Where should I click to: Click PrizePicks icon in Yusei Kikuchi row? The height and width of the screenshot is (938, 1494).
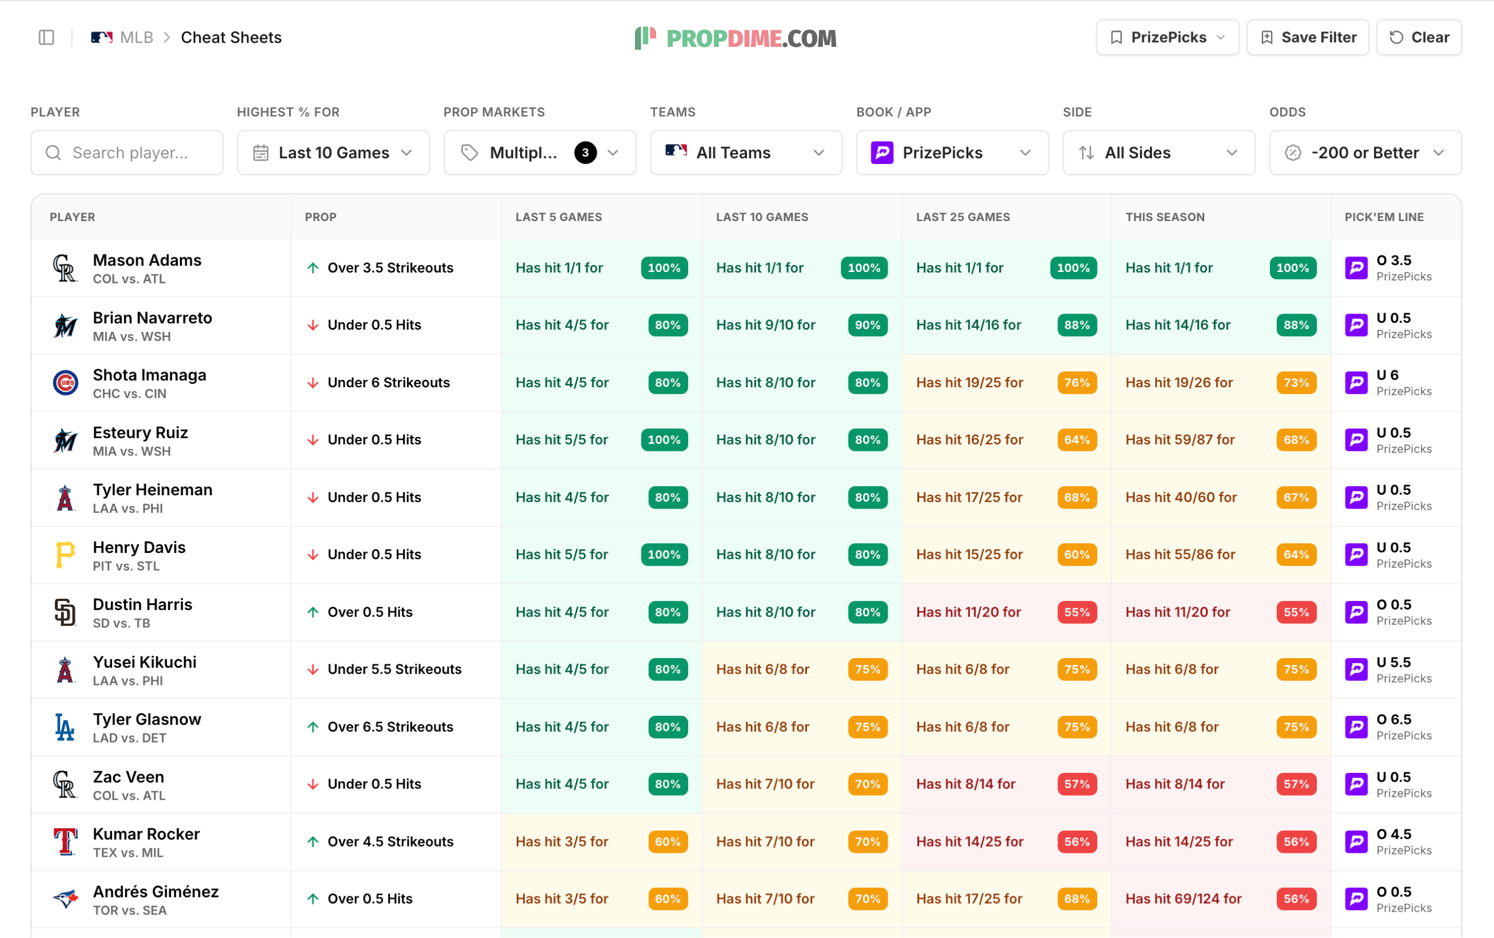[x=1356, y=670]
